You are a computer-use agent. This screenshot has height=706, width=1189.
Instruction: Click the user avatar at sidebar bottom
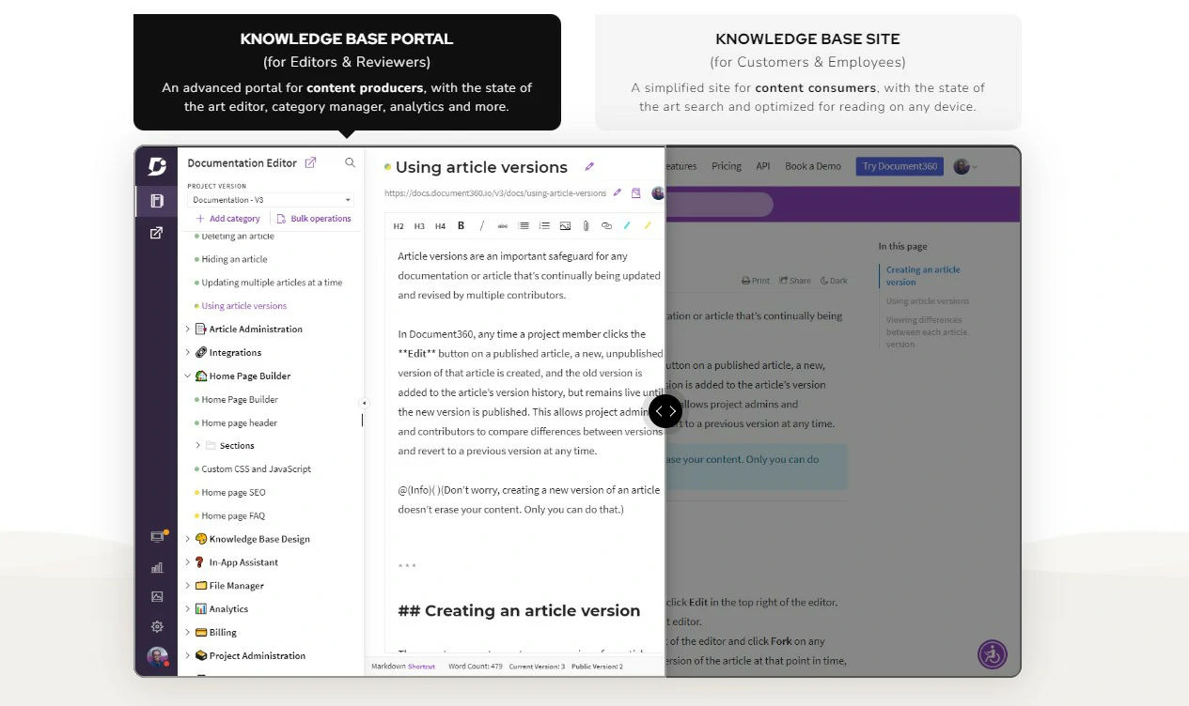(x=157, y=656)
